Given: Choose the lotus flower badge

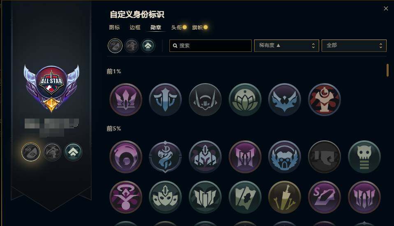Looking at the screenshot, I should pyautogui.click(x=245, y=100).
